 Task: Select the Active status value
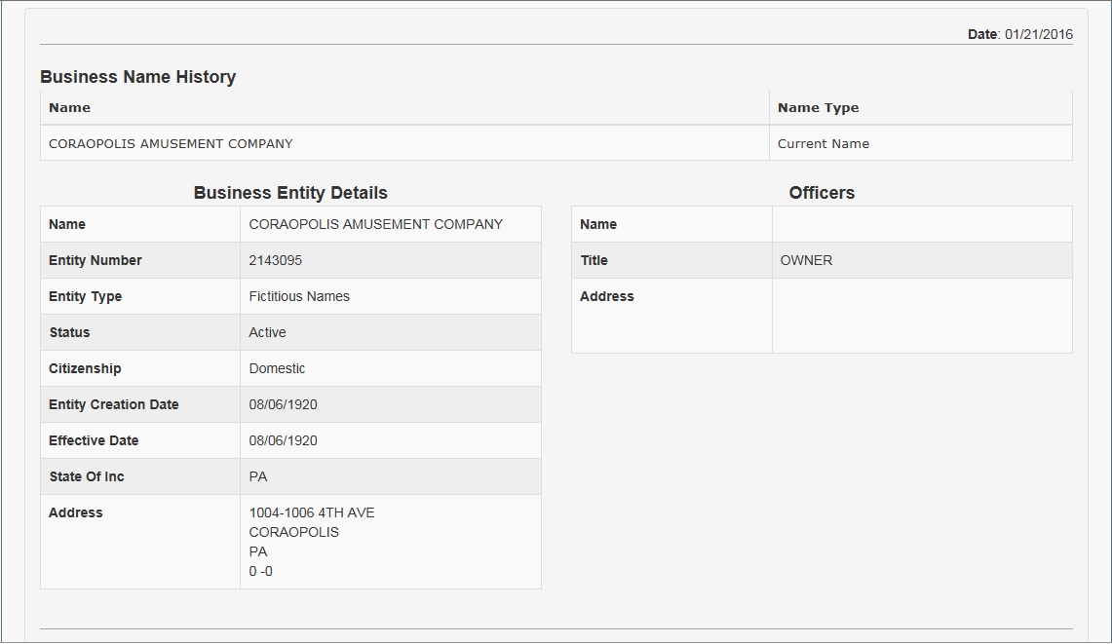(x=267, y=332)
